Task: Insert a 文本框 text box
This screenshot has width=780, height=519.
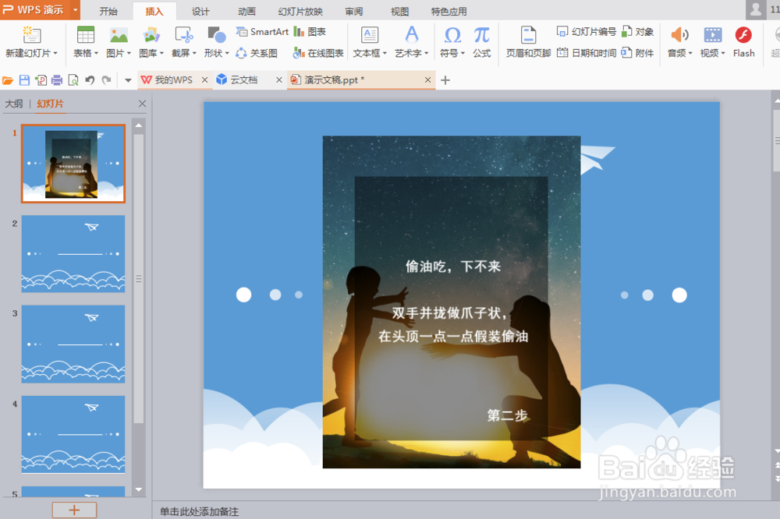Action: click(x=370, y=35)
